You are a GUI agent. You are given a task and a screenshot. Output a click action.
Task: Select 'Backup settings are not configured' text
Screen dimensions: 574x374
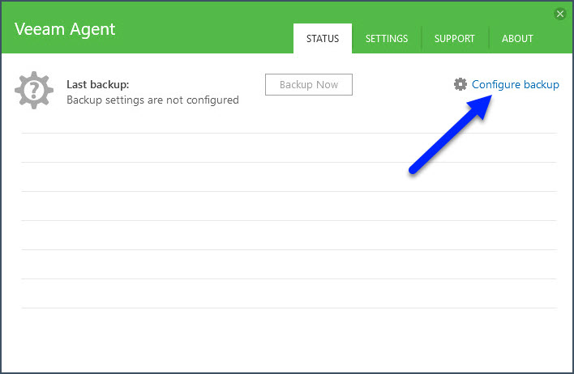[152, 100]
